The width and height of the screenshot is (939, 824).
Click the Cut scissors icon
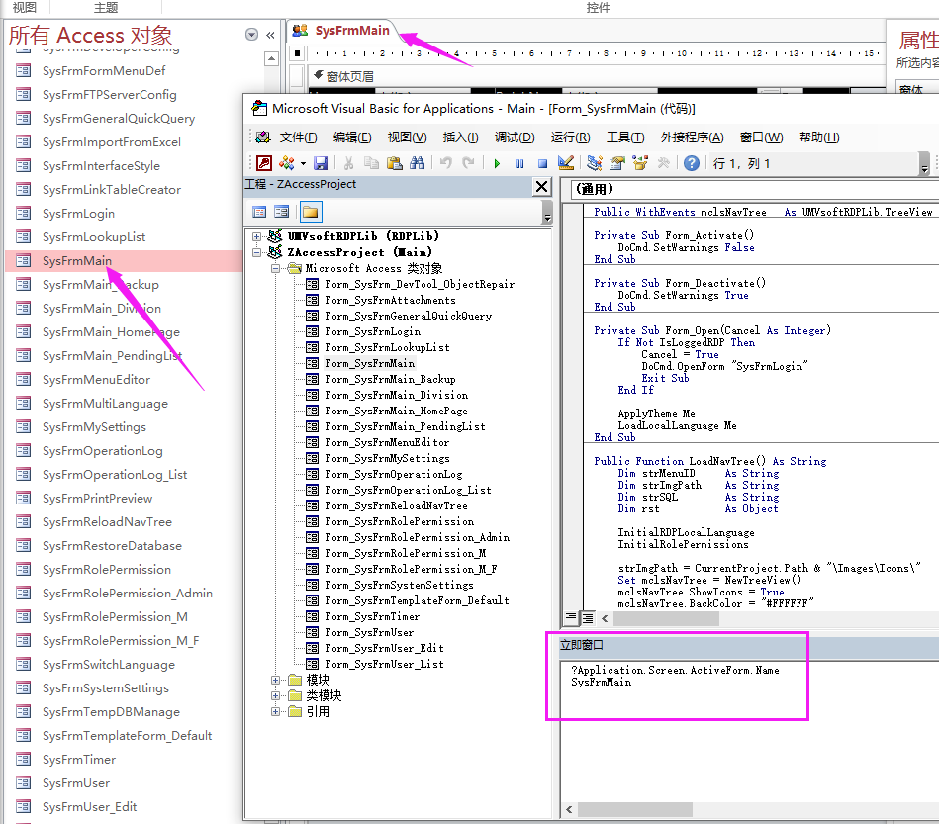[348, 163]
